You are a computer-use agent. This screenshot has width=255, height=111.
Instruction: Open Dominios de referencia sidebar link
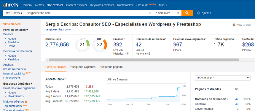tap(18, 51)
